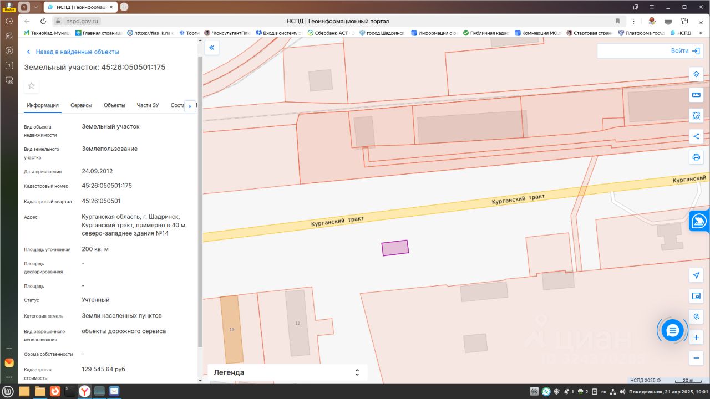Click the share map icon
The height and width of the screenshot is (399, 710).
coord(696,136)
